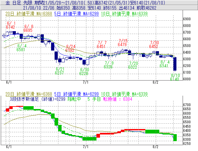The width and height of the screenshot is (198, 151).
Task: Click the 6000 price axis label in upper chart
Action: (187, 79)
